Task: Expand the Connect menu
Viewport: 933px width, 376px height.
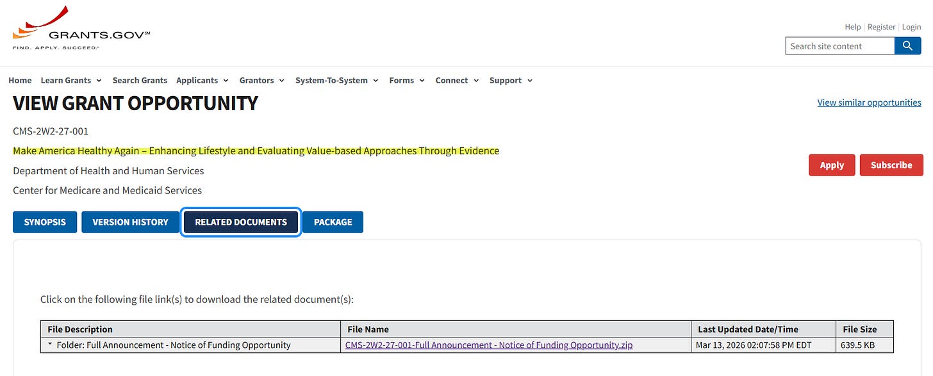Action: click(457, 80)
